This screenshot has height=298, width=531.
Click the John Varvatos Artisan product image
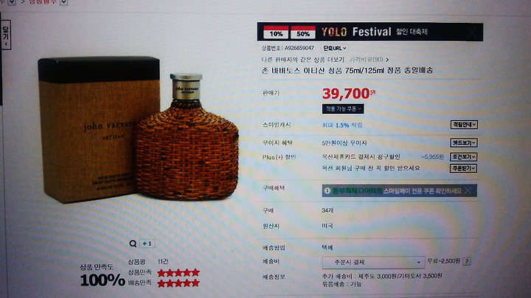click(139, 130)
